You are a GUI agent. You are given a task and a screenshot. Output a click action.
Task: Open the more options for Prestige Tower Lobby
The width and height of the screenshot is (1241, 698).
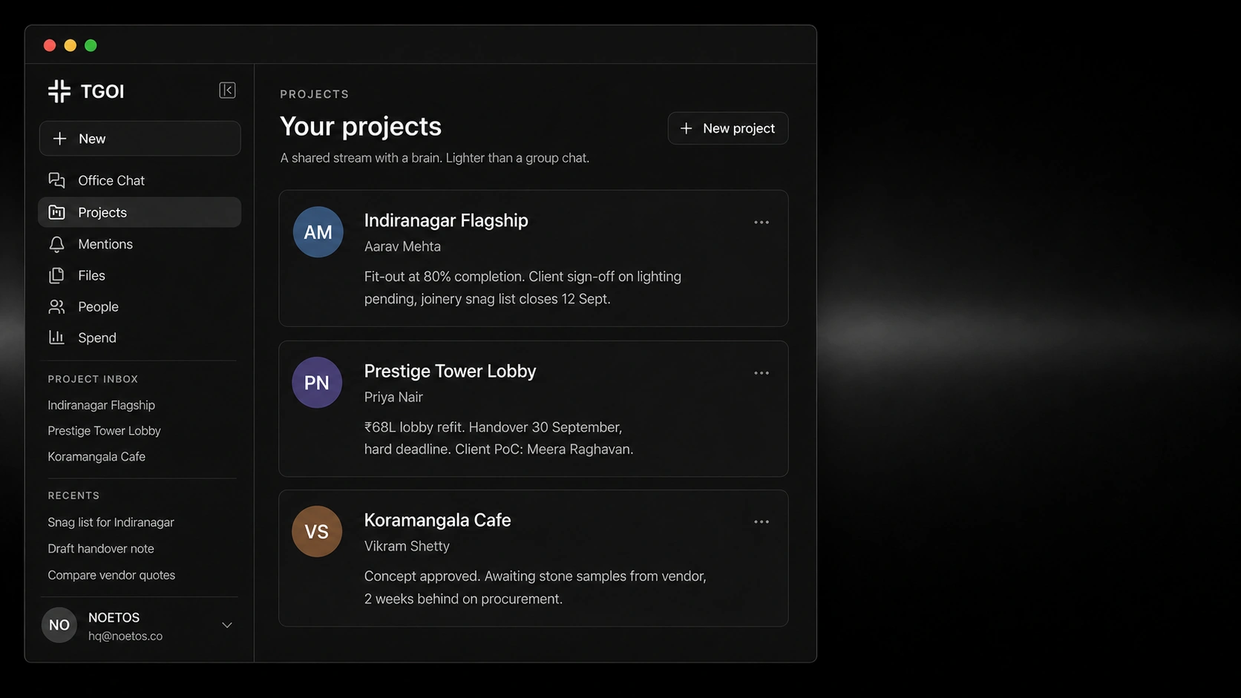point(762,373)
